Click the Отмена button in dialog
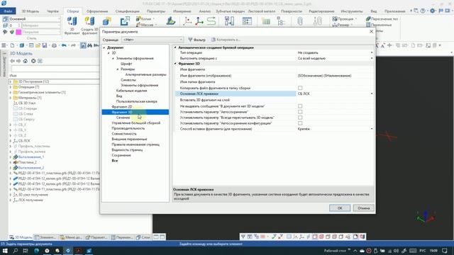 tap(363, 208)
